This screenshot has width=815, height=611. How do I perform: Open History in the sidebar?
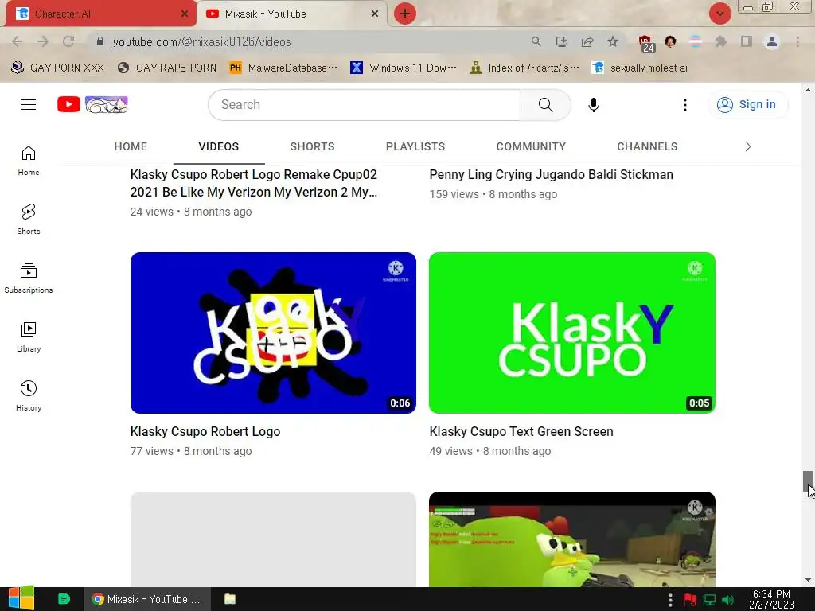click(29, 396)
